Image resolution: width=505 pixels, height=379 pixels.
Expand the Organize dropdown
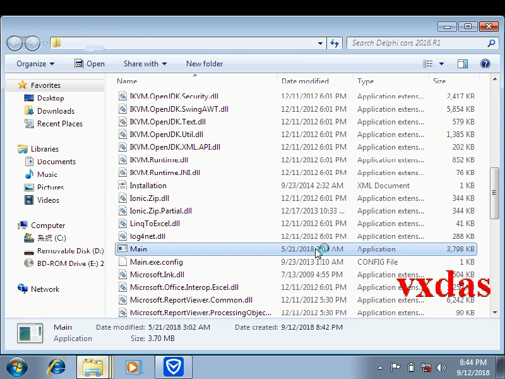point(35,63)
